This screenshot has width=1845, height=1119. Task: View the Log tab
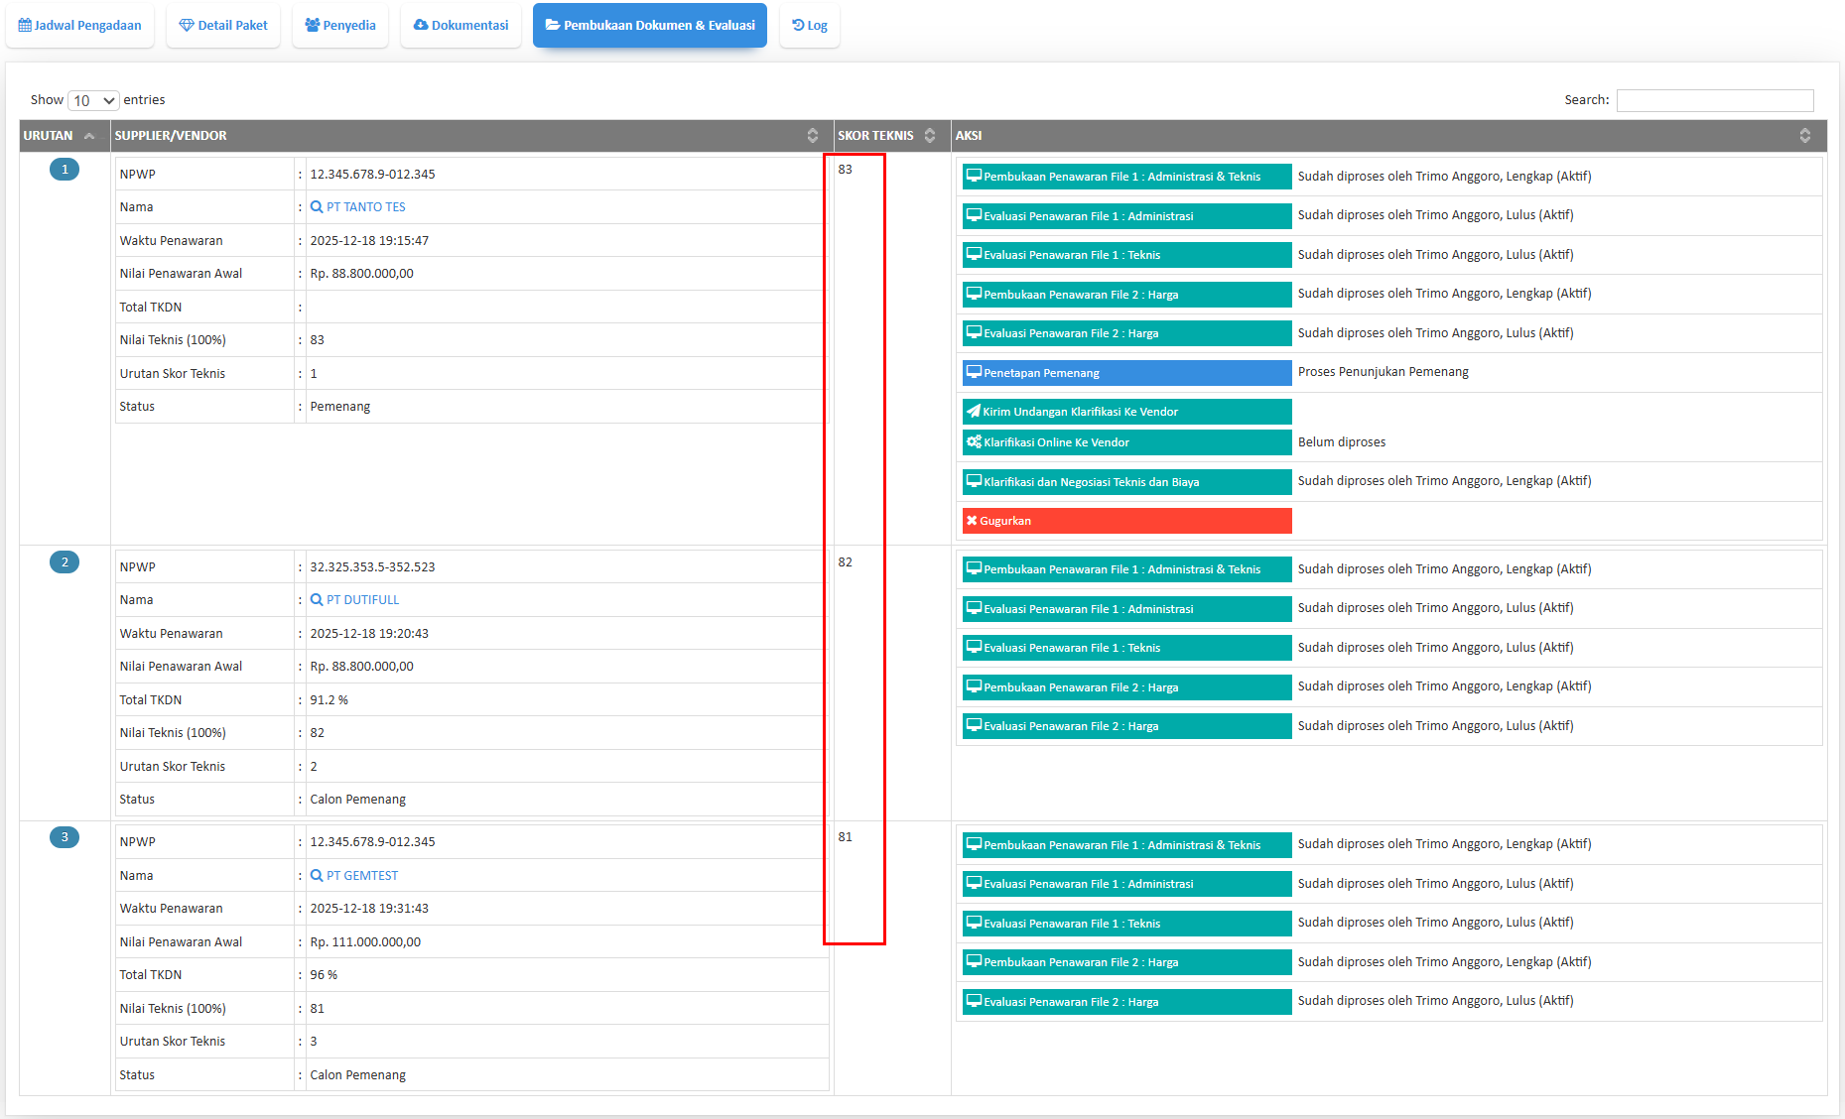tap(810, 26)
